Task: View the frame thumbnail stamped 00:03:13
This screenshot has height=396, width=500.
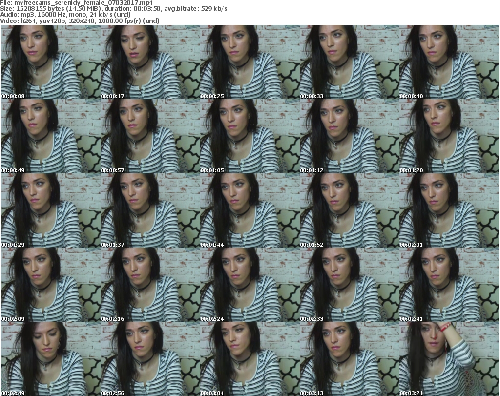Action: click(x=350, y=359)
